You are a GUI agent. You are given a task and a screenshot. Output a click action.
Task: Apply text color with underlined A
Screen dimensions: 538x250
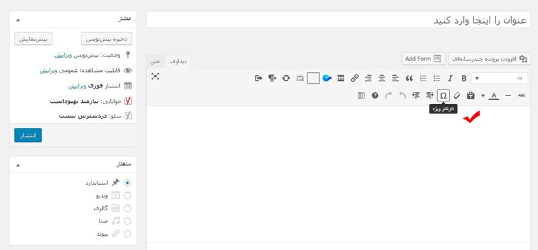tap(494, 95)
